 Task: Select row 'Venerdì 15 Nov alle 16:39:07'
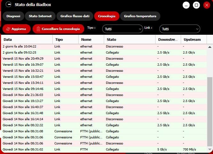pos(104,65)
